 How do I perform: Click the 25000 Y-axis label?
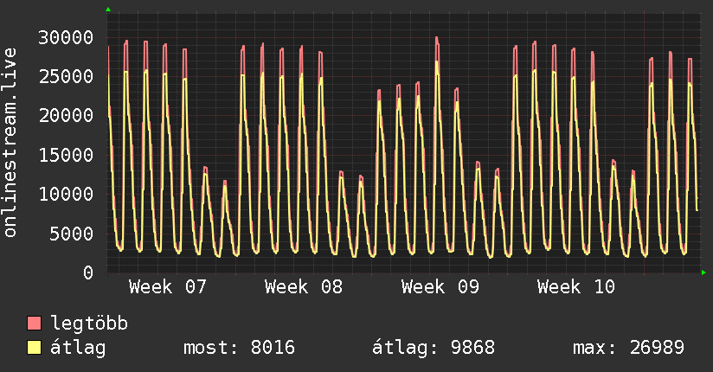coord(67,76)
